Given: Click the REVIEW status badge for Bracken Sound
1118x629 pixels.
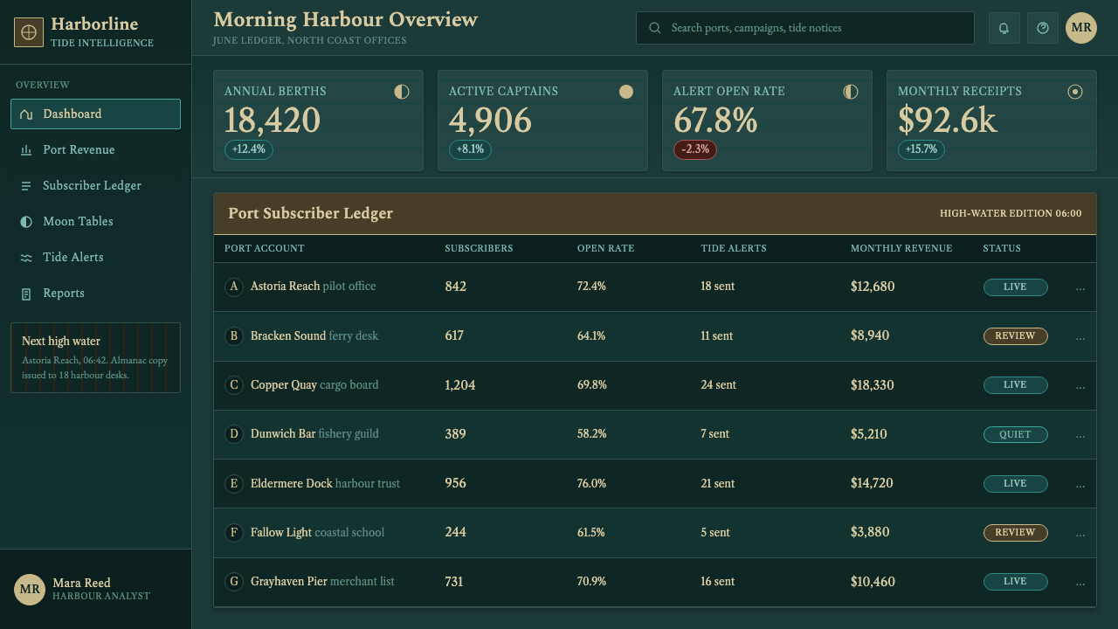Looking at the screenshot, I should click(x=1015, y=336).
